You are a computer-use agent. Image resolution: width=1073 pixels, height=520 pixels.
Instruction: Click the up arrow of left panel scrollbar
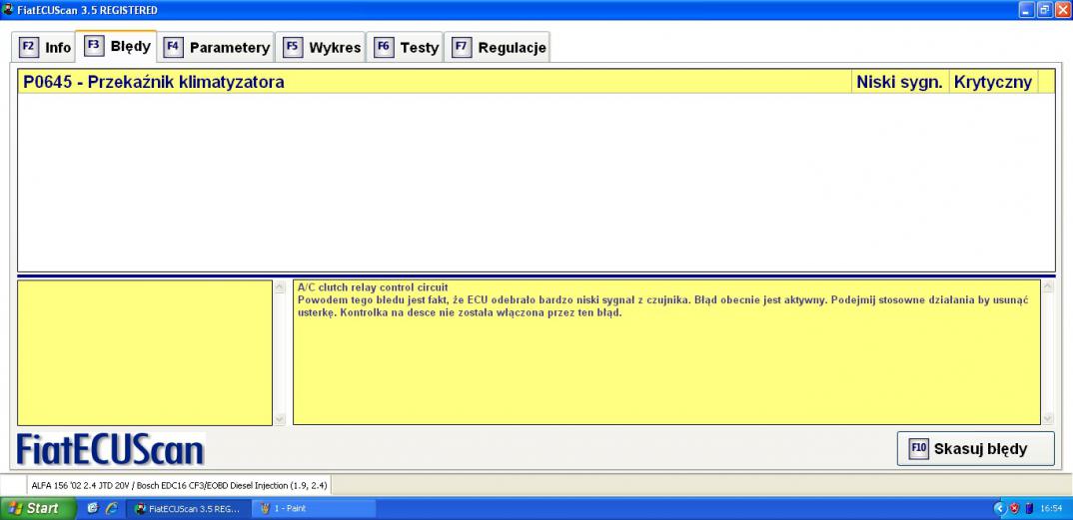(x=279, y=287)
